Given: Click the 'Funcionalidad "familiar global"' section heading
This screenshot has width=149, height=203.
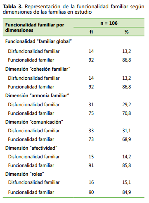Looking at the screenshot, I should pos(38,41).
